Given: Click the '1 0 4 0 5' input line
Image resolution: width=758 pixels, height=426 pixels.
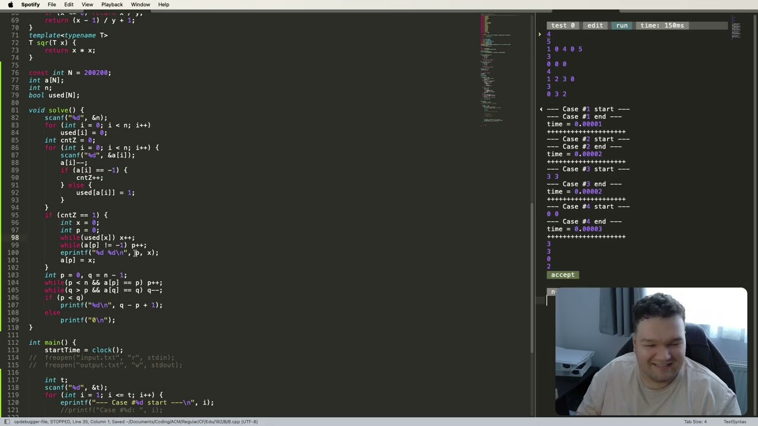Looking at the screenshot, I should click(x=564, y=49).
